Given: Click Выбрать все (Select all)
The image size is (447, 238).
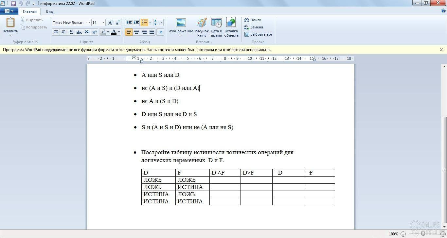Looking at the screenshot, I should click(x=258, y=34).
